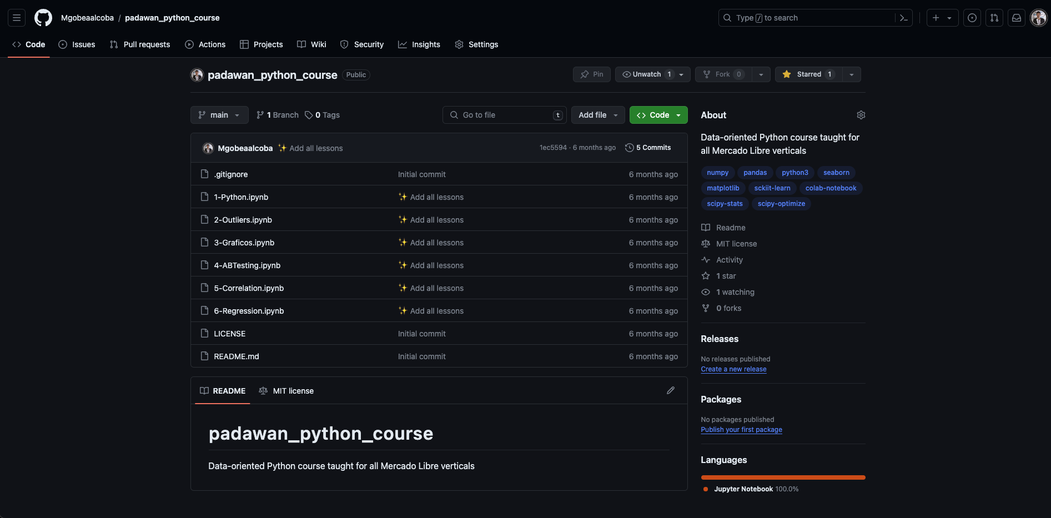
Task: Open the hamburger navigation menu
Action: (x=17, y=18)
